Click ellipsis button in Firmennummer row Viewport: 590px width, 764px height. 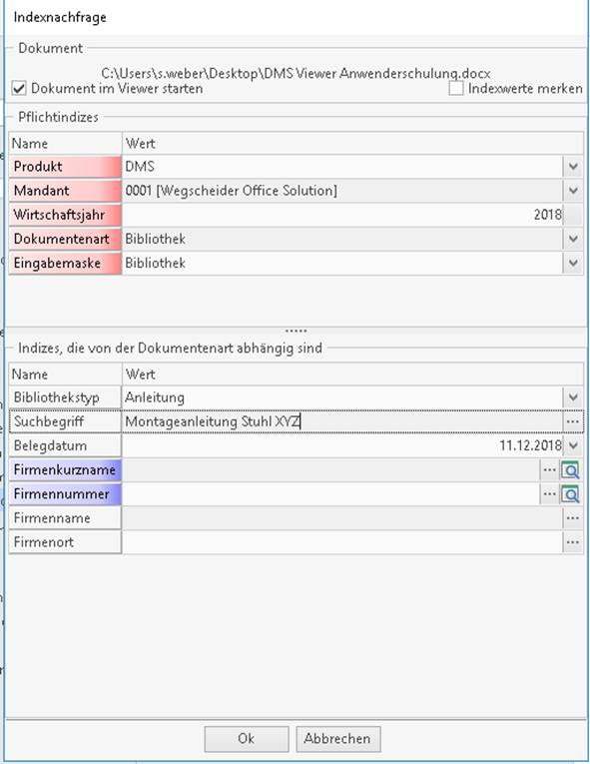pos(549,494)
